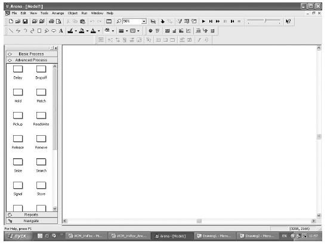Create a new model with New icon

coord(11,21)
